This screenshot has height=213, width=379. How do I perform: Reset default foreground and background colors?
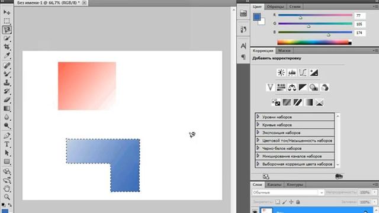(x=4, y=205)
